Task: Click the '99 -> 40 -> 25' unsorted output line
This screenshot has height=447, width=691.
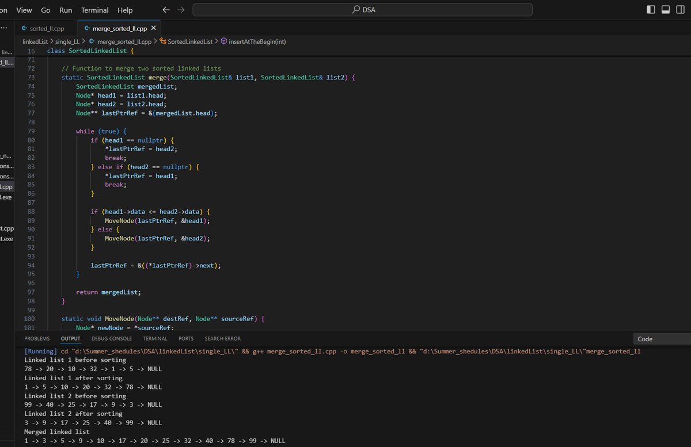Action: click(x=93, y=405)
